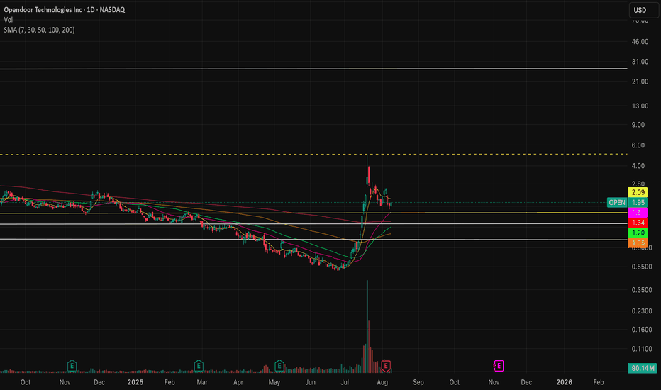Click the 0.1100 price axis label

click(642, 349)
